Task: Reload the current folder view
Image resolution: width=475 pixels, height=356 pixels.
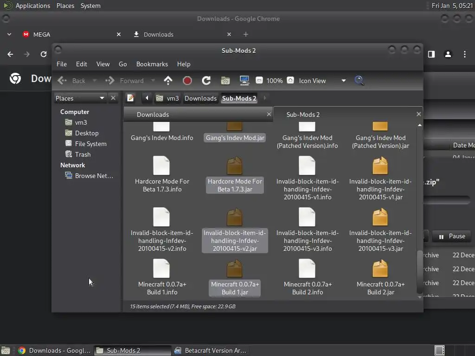Action: pos(206,81)
